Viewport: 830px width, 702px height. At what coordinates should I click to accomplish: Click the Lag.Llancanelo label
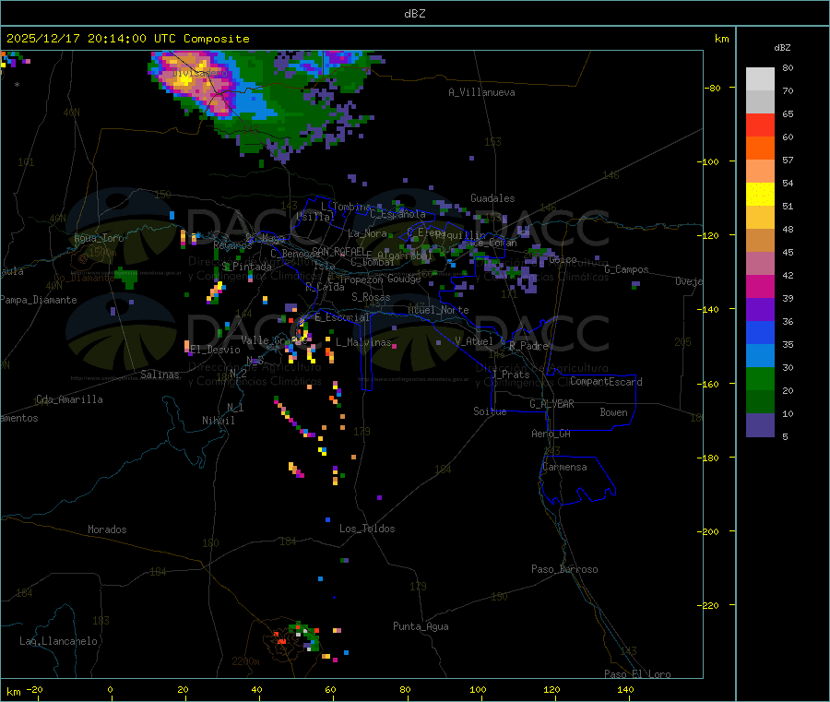point(59,641)
